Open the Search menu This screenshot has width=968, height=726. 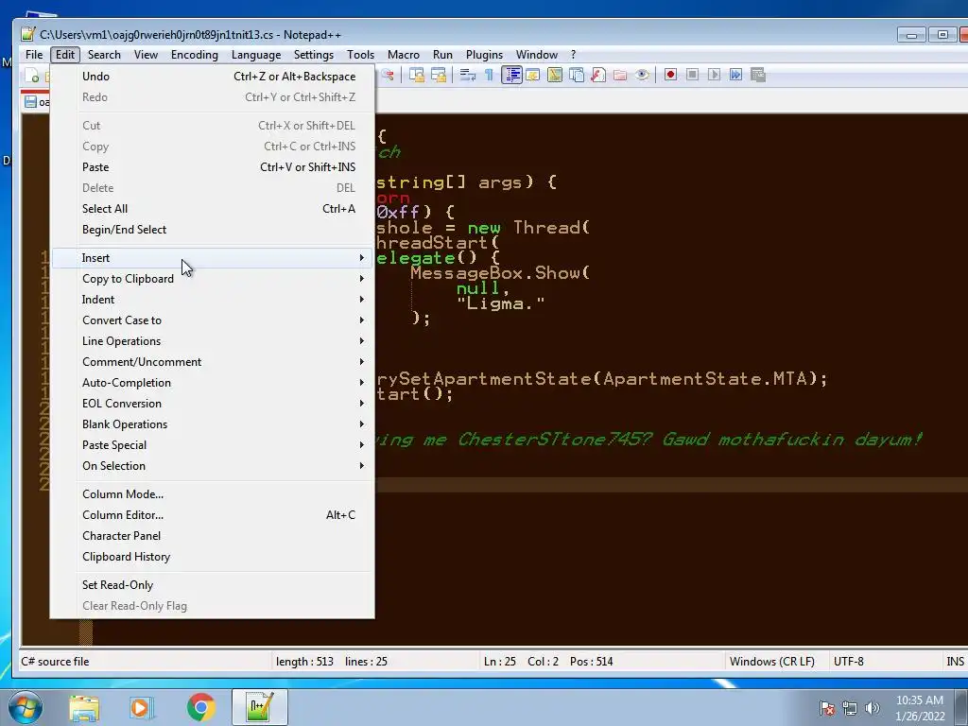[x=104, y=55]
